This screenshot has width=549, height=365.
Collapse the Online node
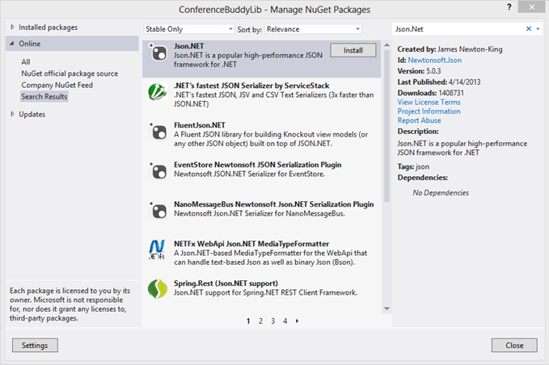[12, 44]
